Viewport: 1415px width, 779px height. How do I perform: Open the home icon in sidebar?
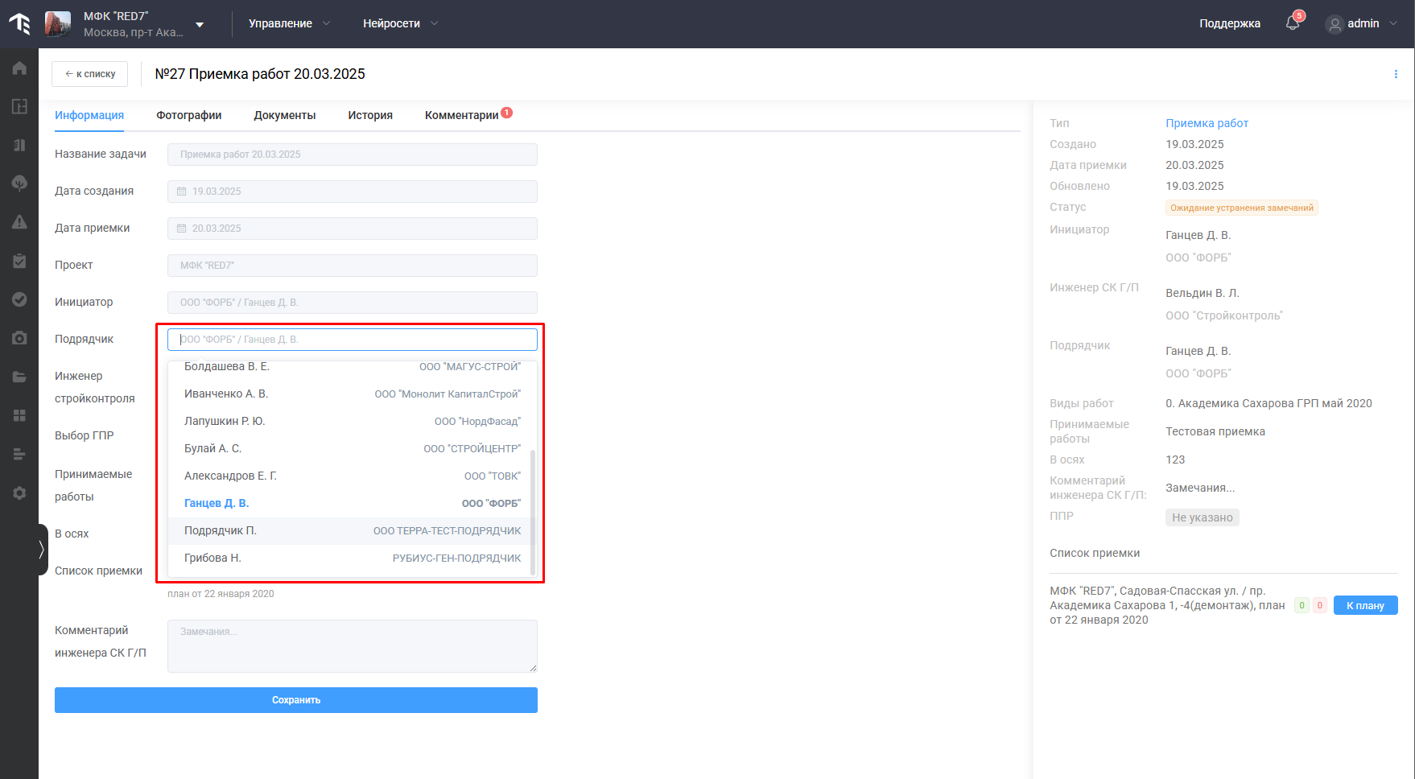coord(19,68)
